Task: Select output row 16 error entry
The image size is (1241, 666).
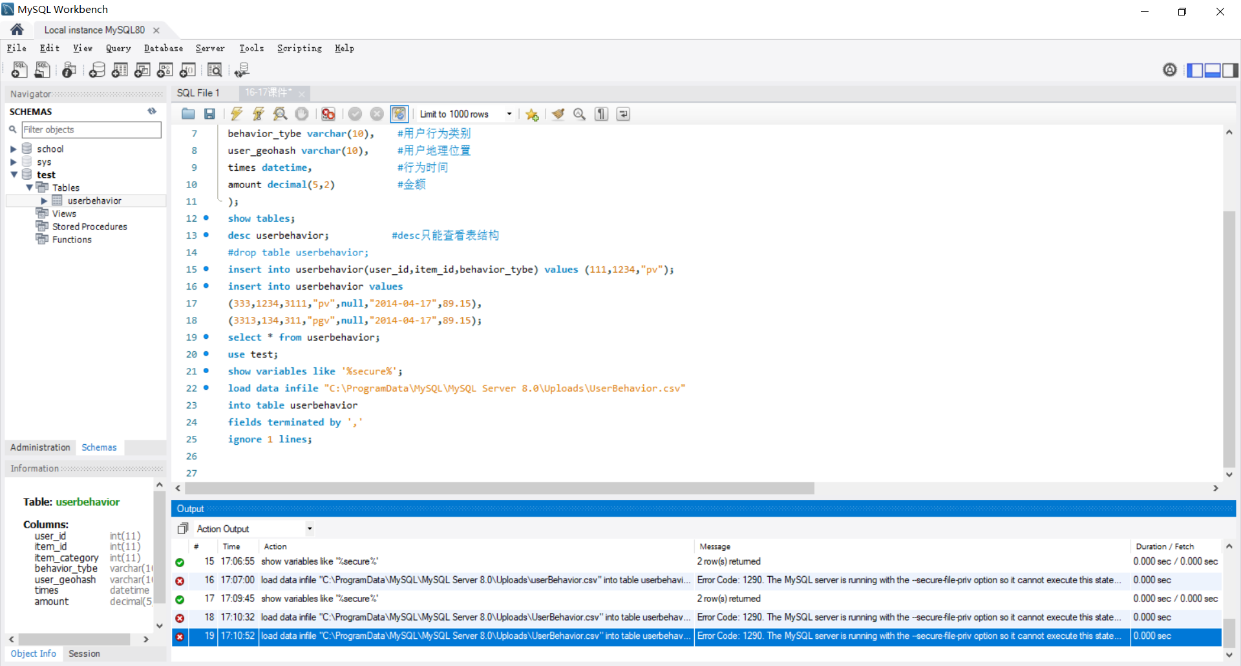Action: coord(697,580)
